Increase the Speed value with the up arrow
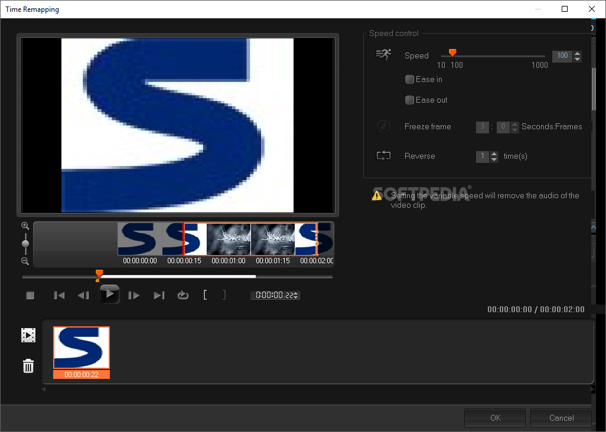 [578, 54]
